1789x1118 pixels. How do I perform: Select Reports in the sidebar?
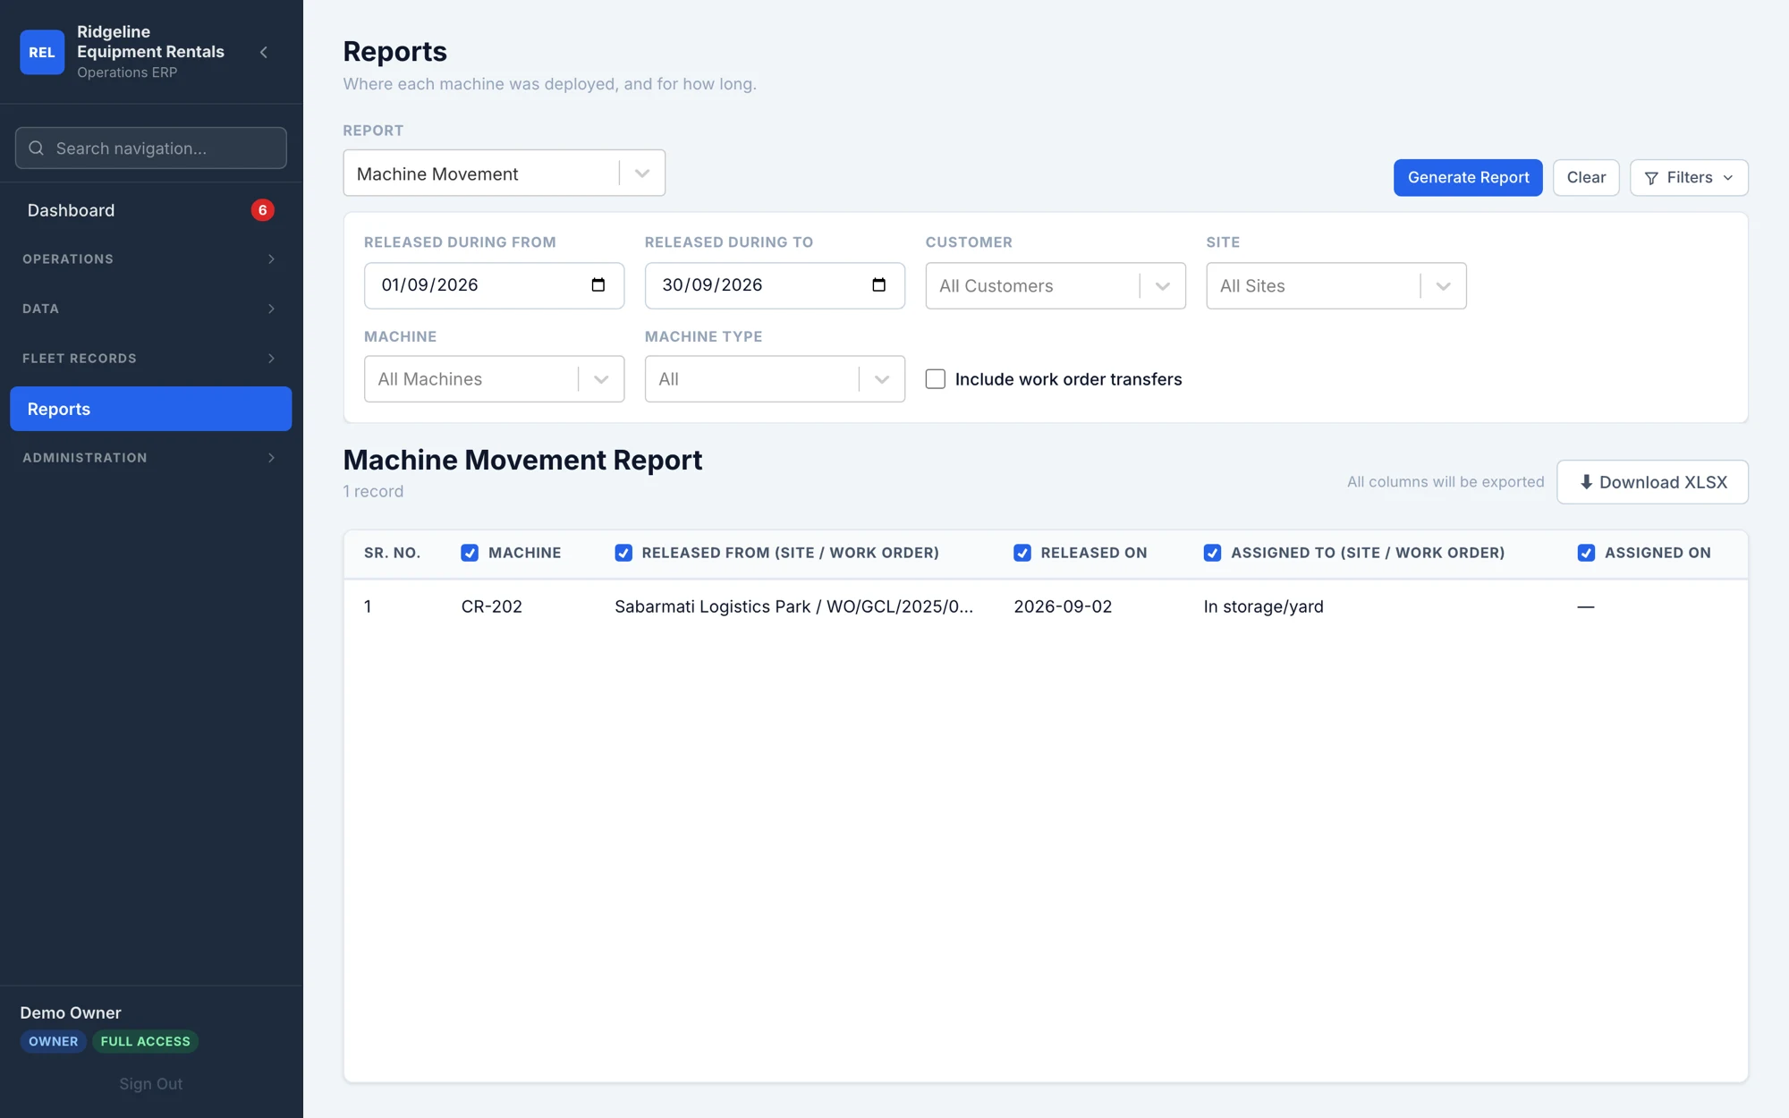coord(150,409)
